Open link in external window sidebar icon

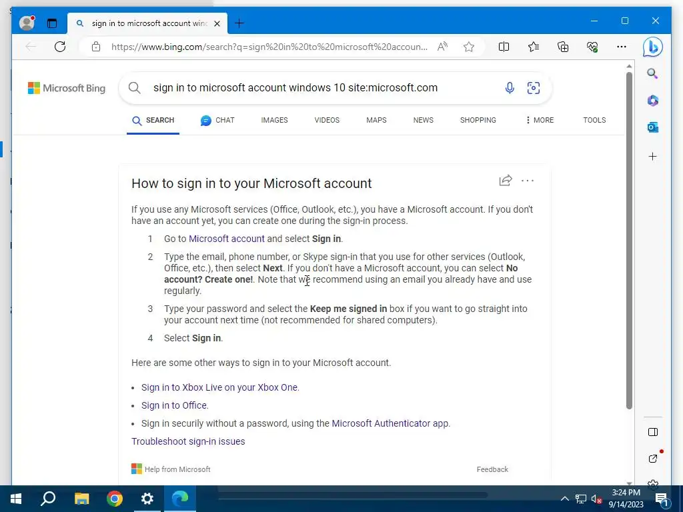652,459
